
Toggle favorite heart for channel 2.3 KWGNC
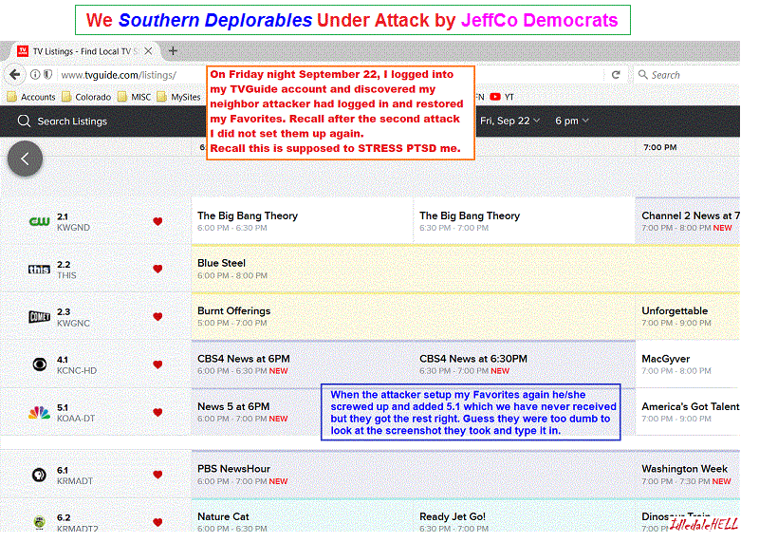[157, 317]
